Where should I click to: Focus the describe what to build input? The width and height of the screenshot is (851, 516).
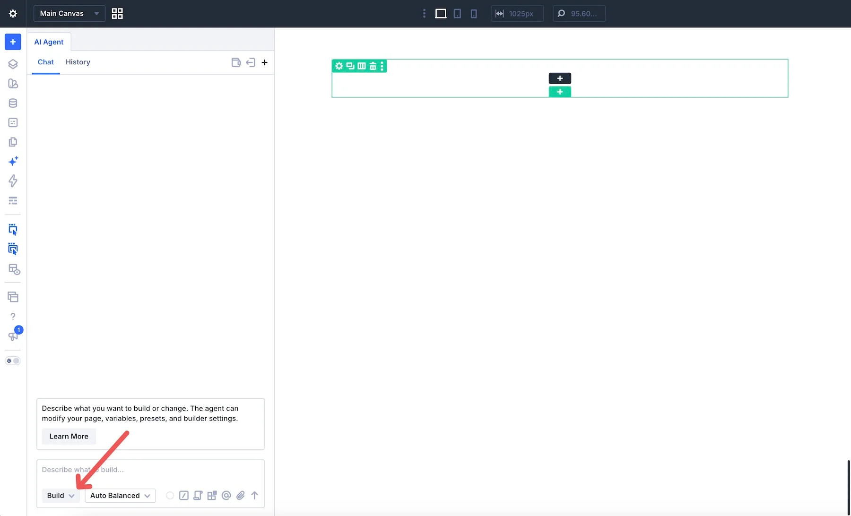tap(150, 470)
